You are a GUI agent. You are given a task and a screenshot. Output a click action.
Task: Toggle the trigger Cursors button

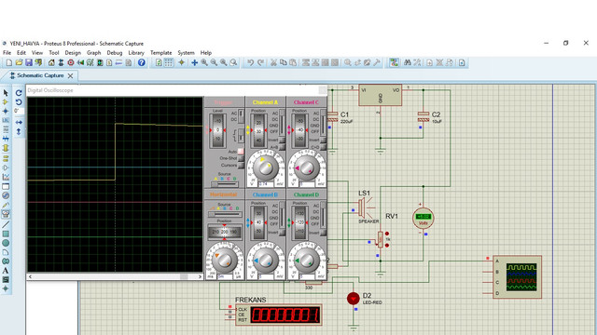[x=241, y=166]
